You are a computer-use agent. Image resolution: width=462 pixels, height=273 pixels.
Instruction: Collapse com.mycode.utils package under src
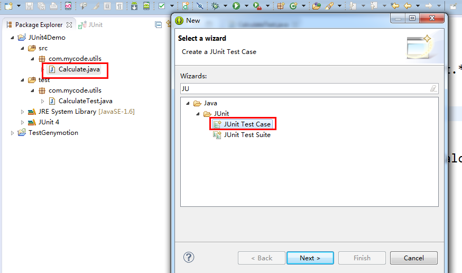tap(32, 59)
